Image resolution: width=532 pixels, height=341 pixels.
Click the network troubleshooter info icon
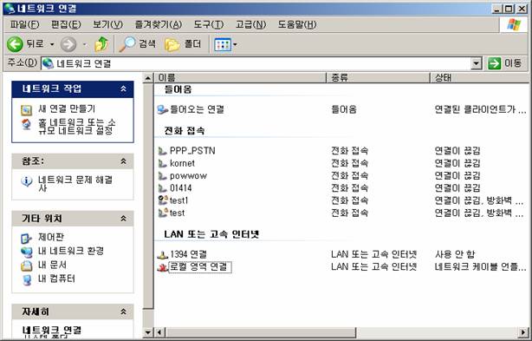[x=27, y=181]
